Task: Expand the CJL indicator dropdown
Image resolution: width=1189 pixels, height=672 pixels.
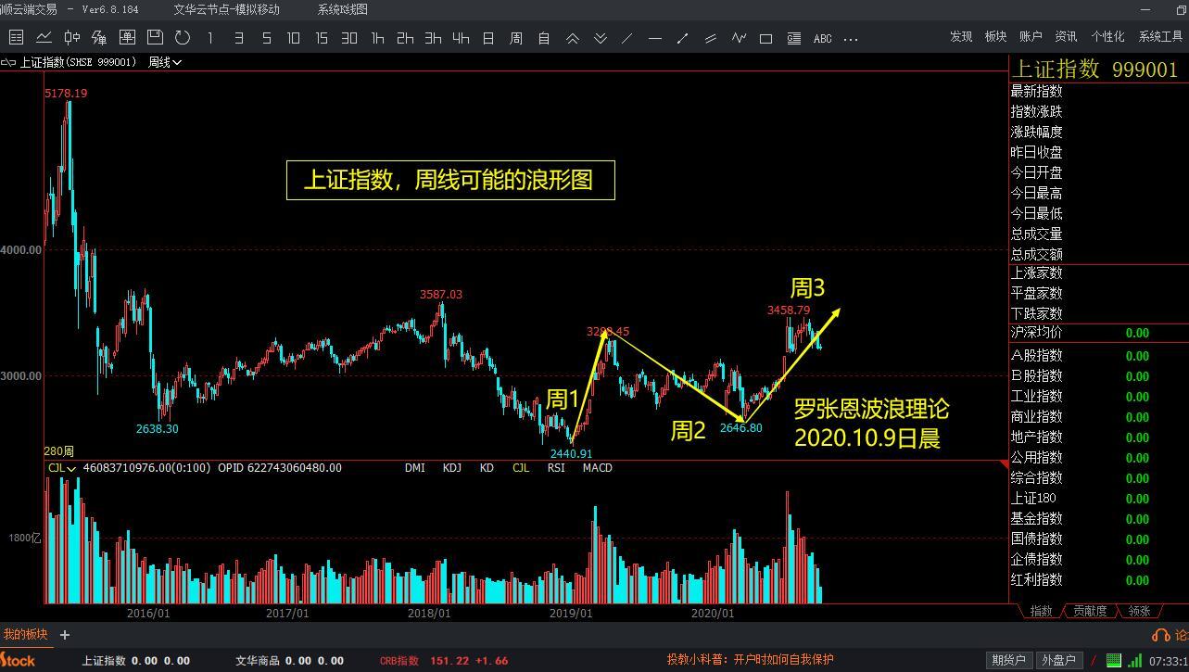Action: [x=62, y=468]
